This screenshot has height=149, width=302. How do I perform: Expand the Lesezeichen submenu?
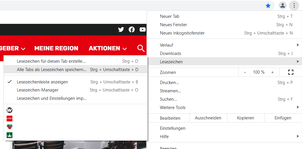point(224,62)
